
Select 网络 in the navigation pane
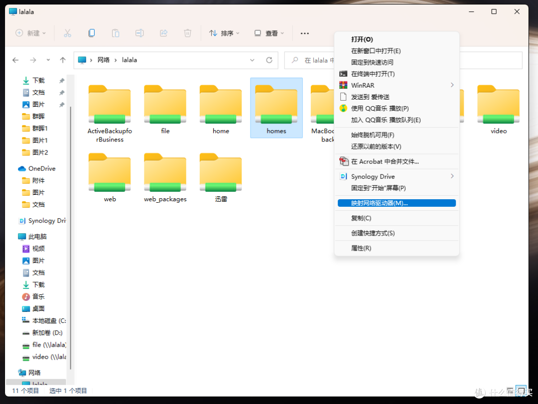point(29,373)
